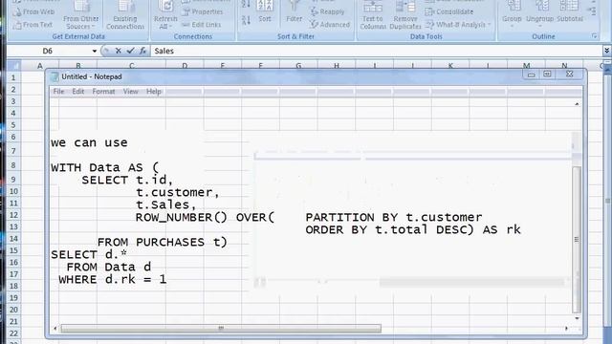Click Notepad scroll right arrow
The height and width of the screenshot is (344, 612).
tap(566, 329)
